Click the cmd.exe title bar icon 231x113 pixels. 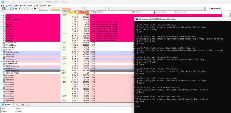137,19
